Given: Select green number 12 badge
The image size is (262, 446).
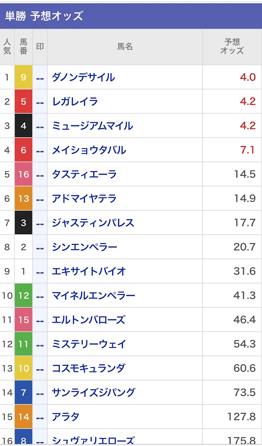Looking at the screenshot, I should pos(23,295).
